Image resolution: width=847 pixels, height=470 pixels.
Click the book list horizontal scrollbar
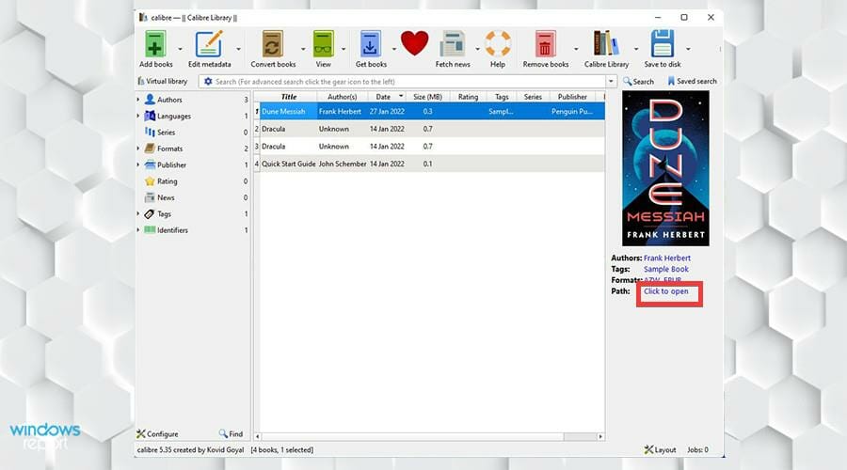413,436
